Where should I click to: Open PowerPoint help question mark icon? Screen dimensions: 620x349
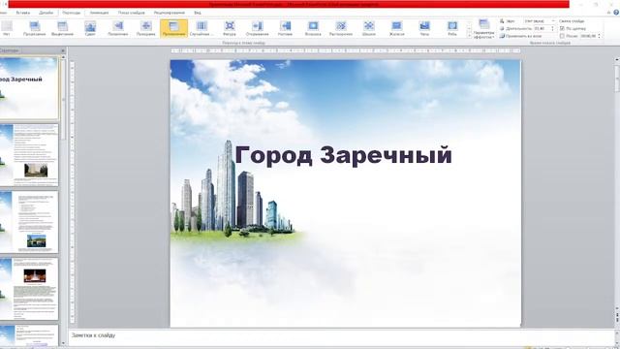coord(616,13)
